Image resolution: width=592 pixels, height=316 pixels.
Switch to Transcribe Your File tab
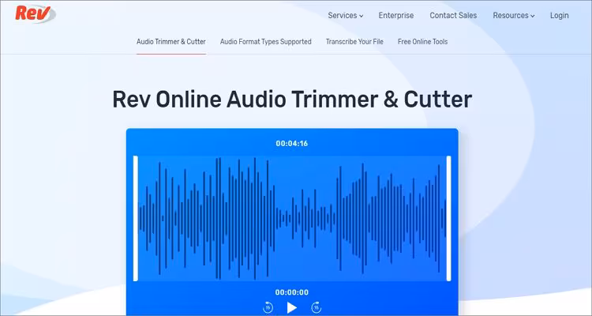[354, 42]
